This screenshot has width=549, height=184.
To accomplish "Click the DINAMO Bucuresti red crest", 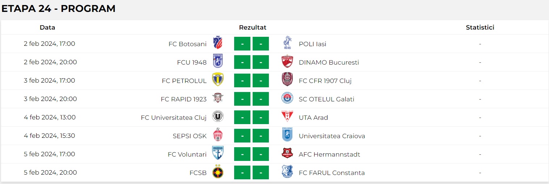I will pyautogui.click(x=287, y=62).
